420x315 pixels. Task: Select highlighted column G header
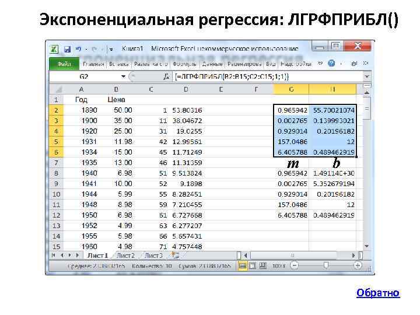[291, 89]
